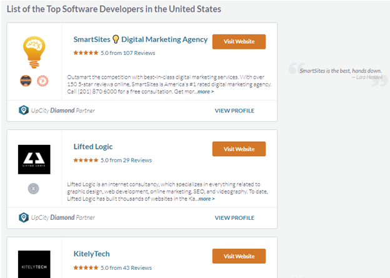The width and height of the screenshot is (390, 278).
Task: Open SmartSites Digital Marketing Agency title link
Action: 141,39
